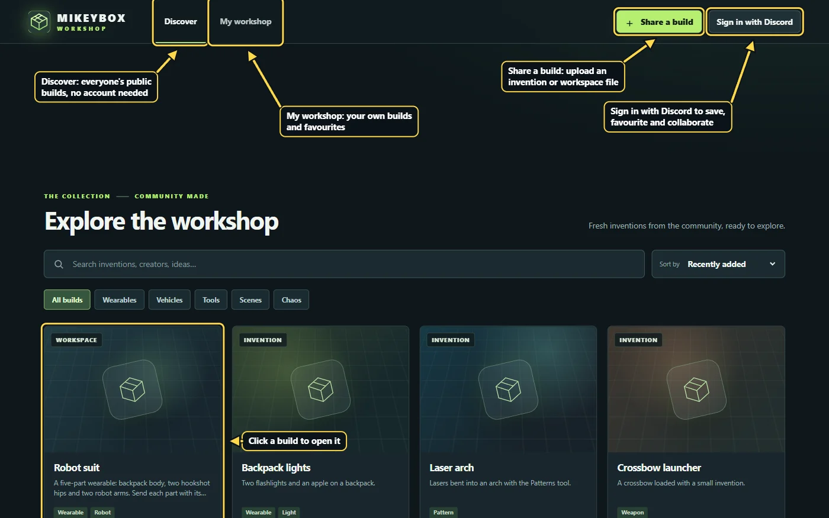Open the My workshop tab

[246, 22]
